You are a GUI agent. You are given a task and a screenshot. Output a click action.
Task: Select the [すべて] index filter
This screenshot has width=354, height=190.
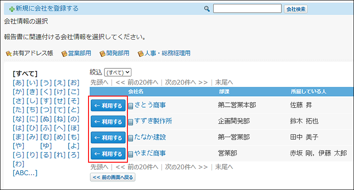(25, 74)
